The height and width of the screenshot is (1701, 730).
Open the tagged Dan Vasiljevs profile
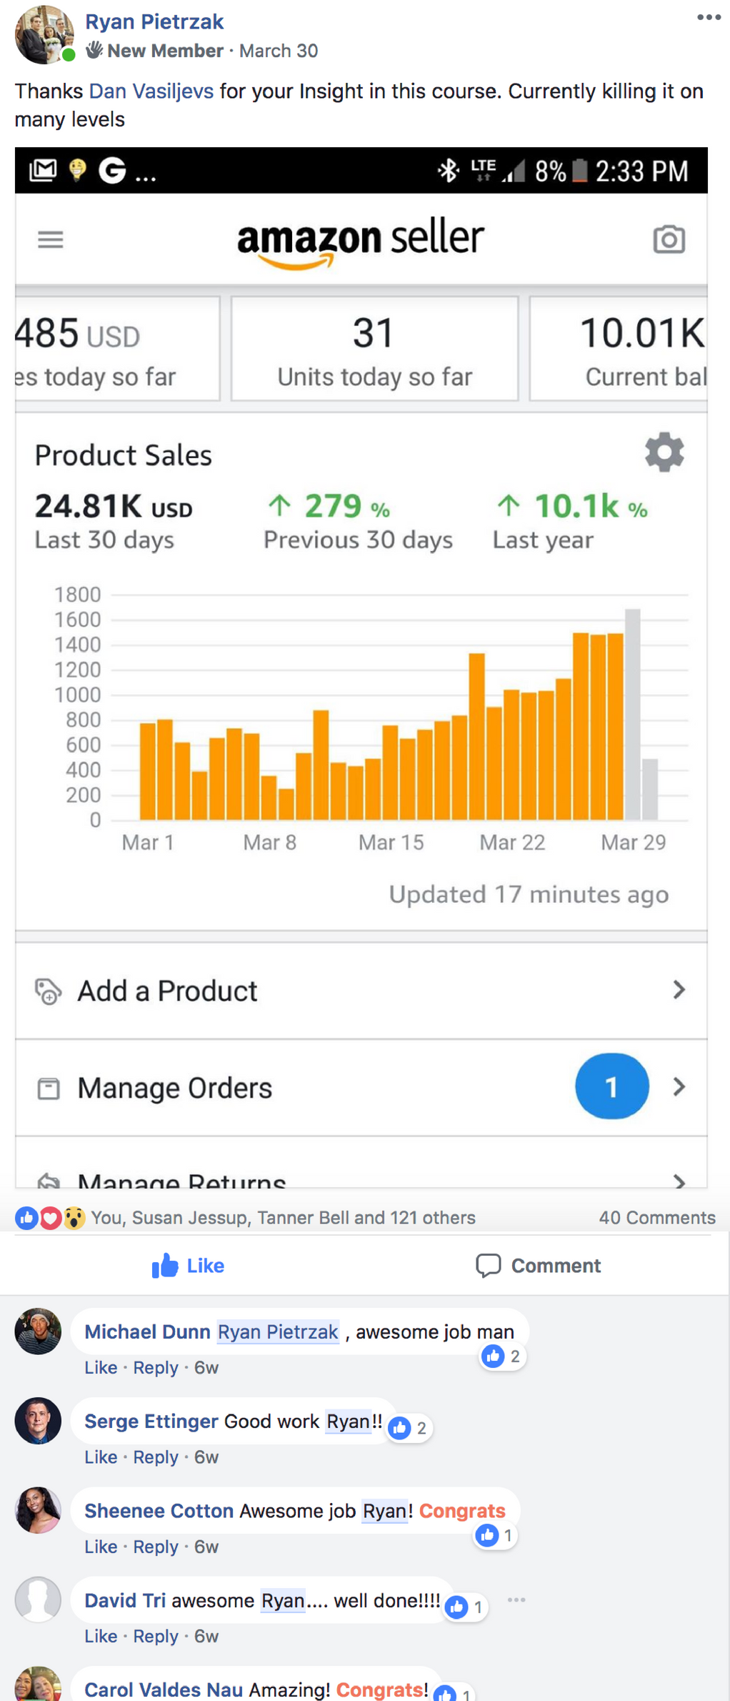coord(151,91)
